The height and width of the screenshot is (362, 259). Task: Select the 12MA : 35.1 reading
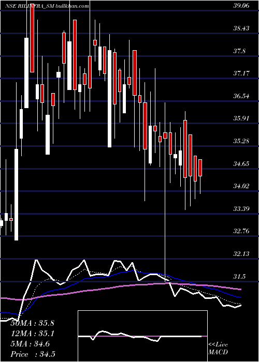(32, 334)
